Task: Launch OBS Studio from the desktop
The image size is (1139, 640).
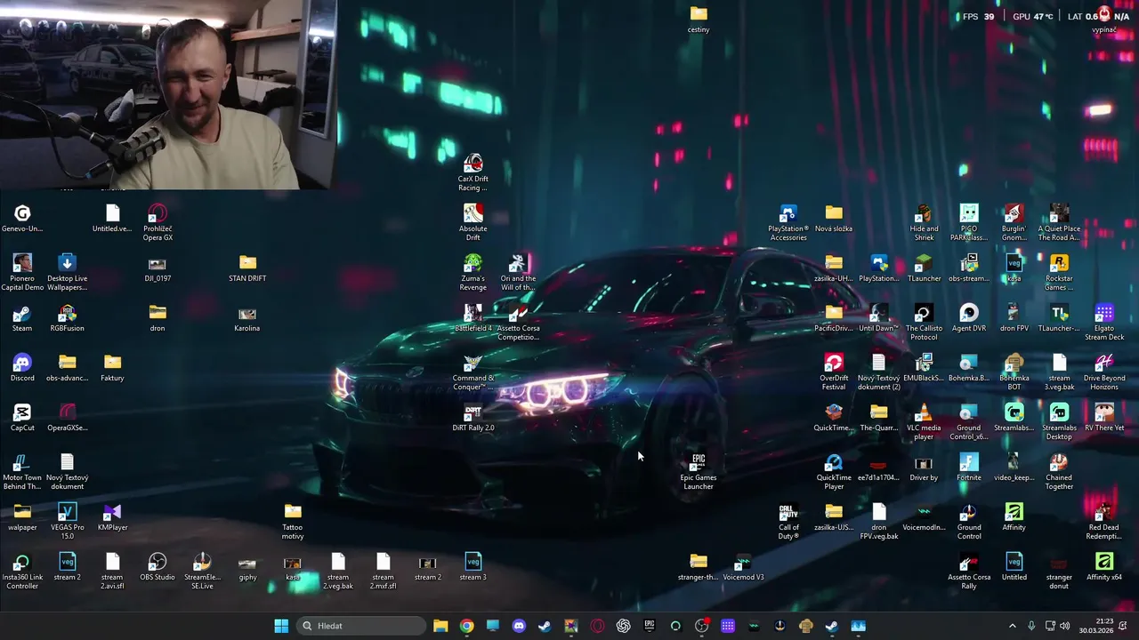Action: 158,568
